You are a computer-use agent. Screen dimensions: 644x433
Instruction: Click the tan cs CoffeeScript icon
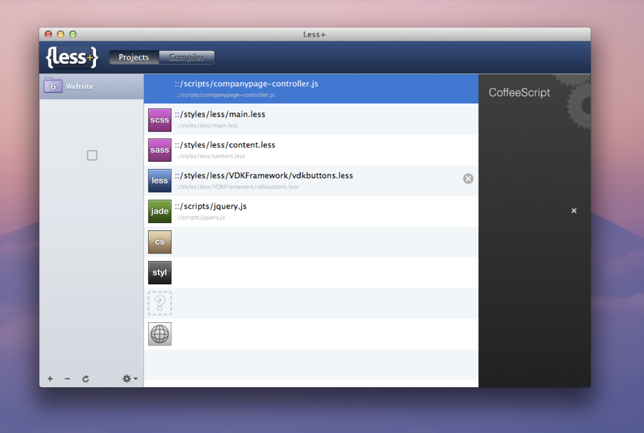pos(160,242)
